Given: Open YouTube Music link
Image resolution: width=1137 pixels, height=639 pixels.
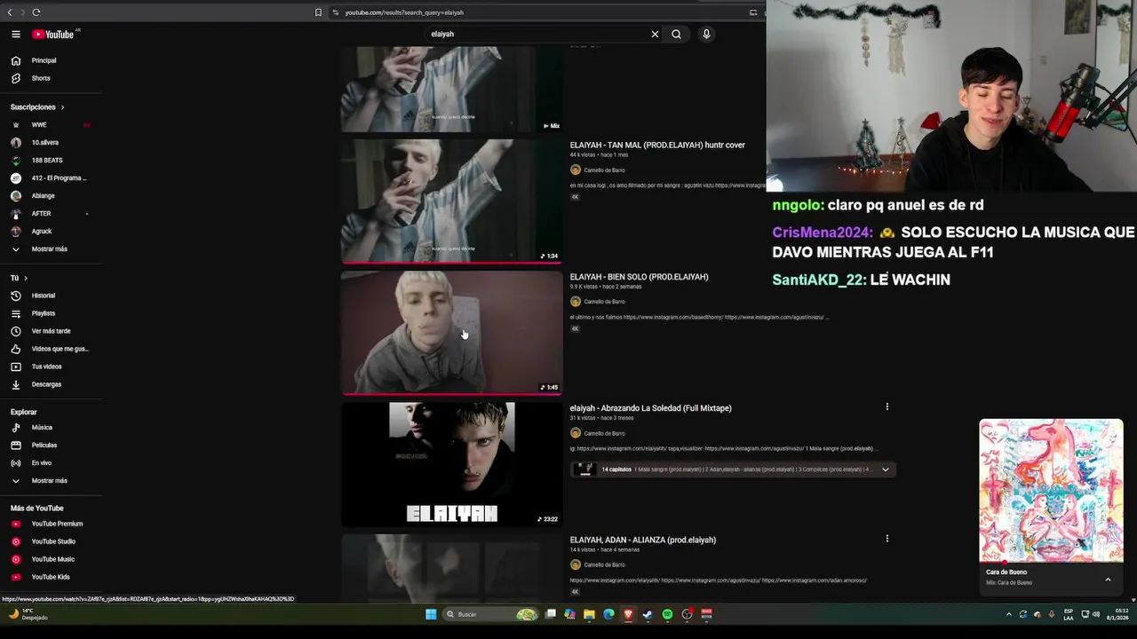Looking at the screenshot, I should point(52,559).
